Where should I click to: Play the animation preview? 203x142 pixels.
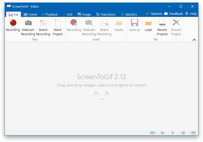[x=173, y=133]
